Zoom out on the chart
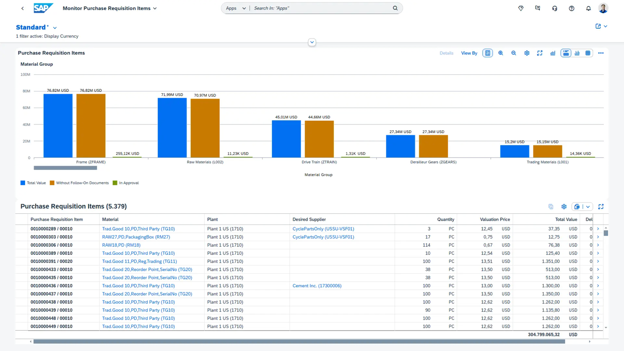Image resolution: width=624 pixels, height=351 pixels. 514,53
